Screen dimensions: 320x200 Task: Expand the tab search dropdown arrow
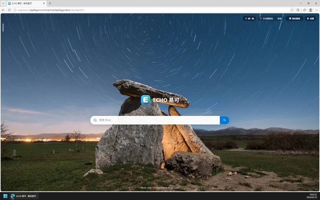tap(3, 3)
